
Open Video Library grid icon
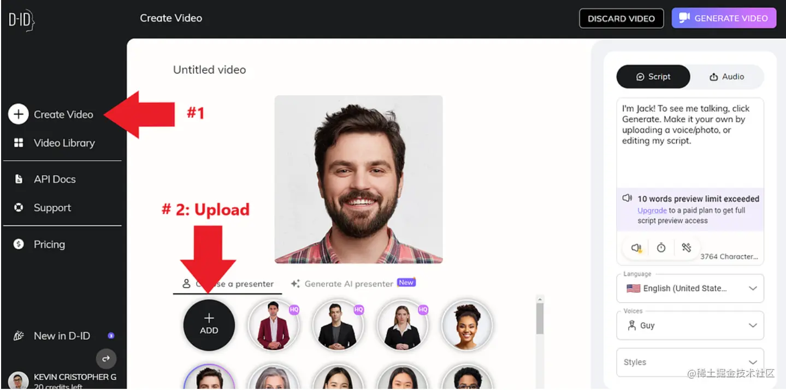[x=19, y=143]
